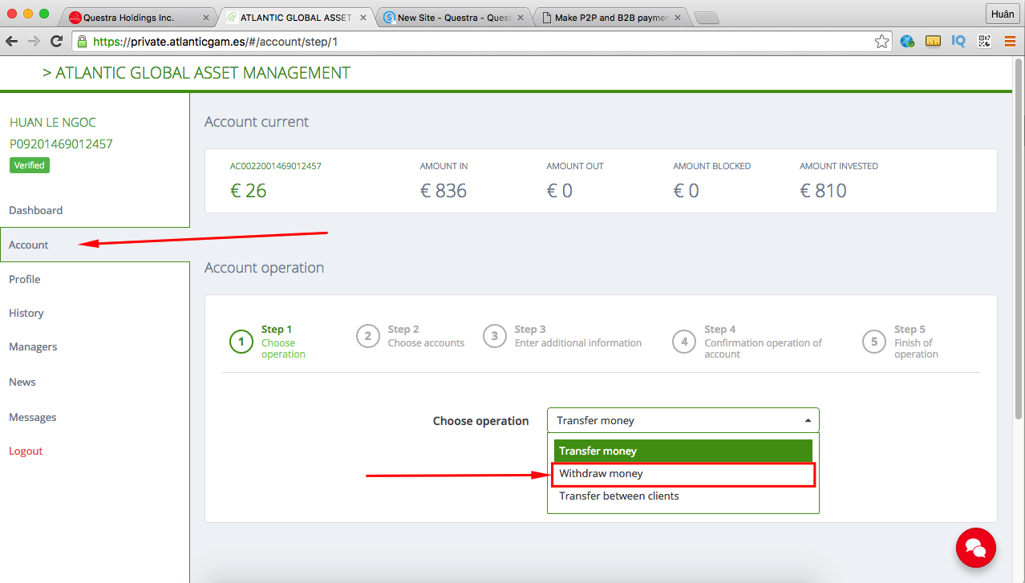Click the AMOUNT OUT label
This screenshot has height=583, width=1025.
[575, 166]
